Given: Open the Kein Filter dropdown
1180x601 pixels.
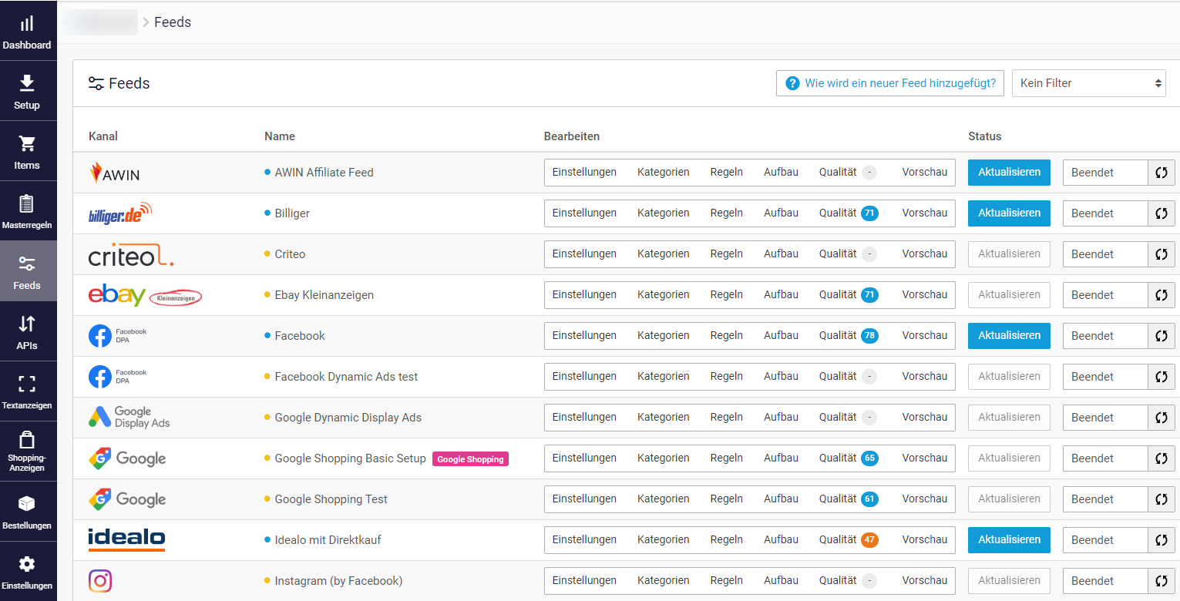Looking at the screenshot, I should (x=1089, y=82).
